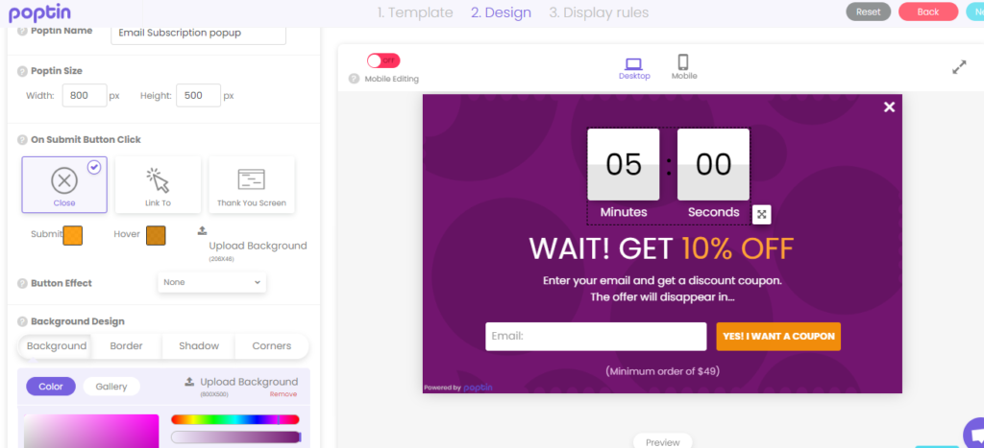Click the rainbow hue slider
The height and width of the screenshot is (448, 984).
234,420
